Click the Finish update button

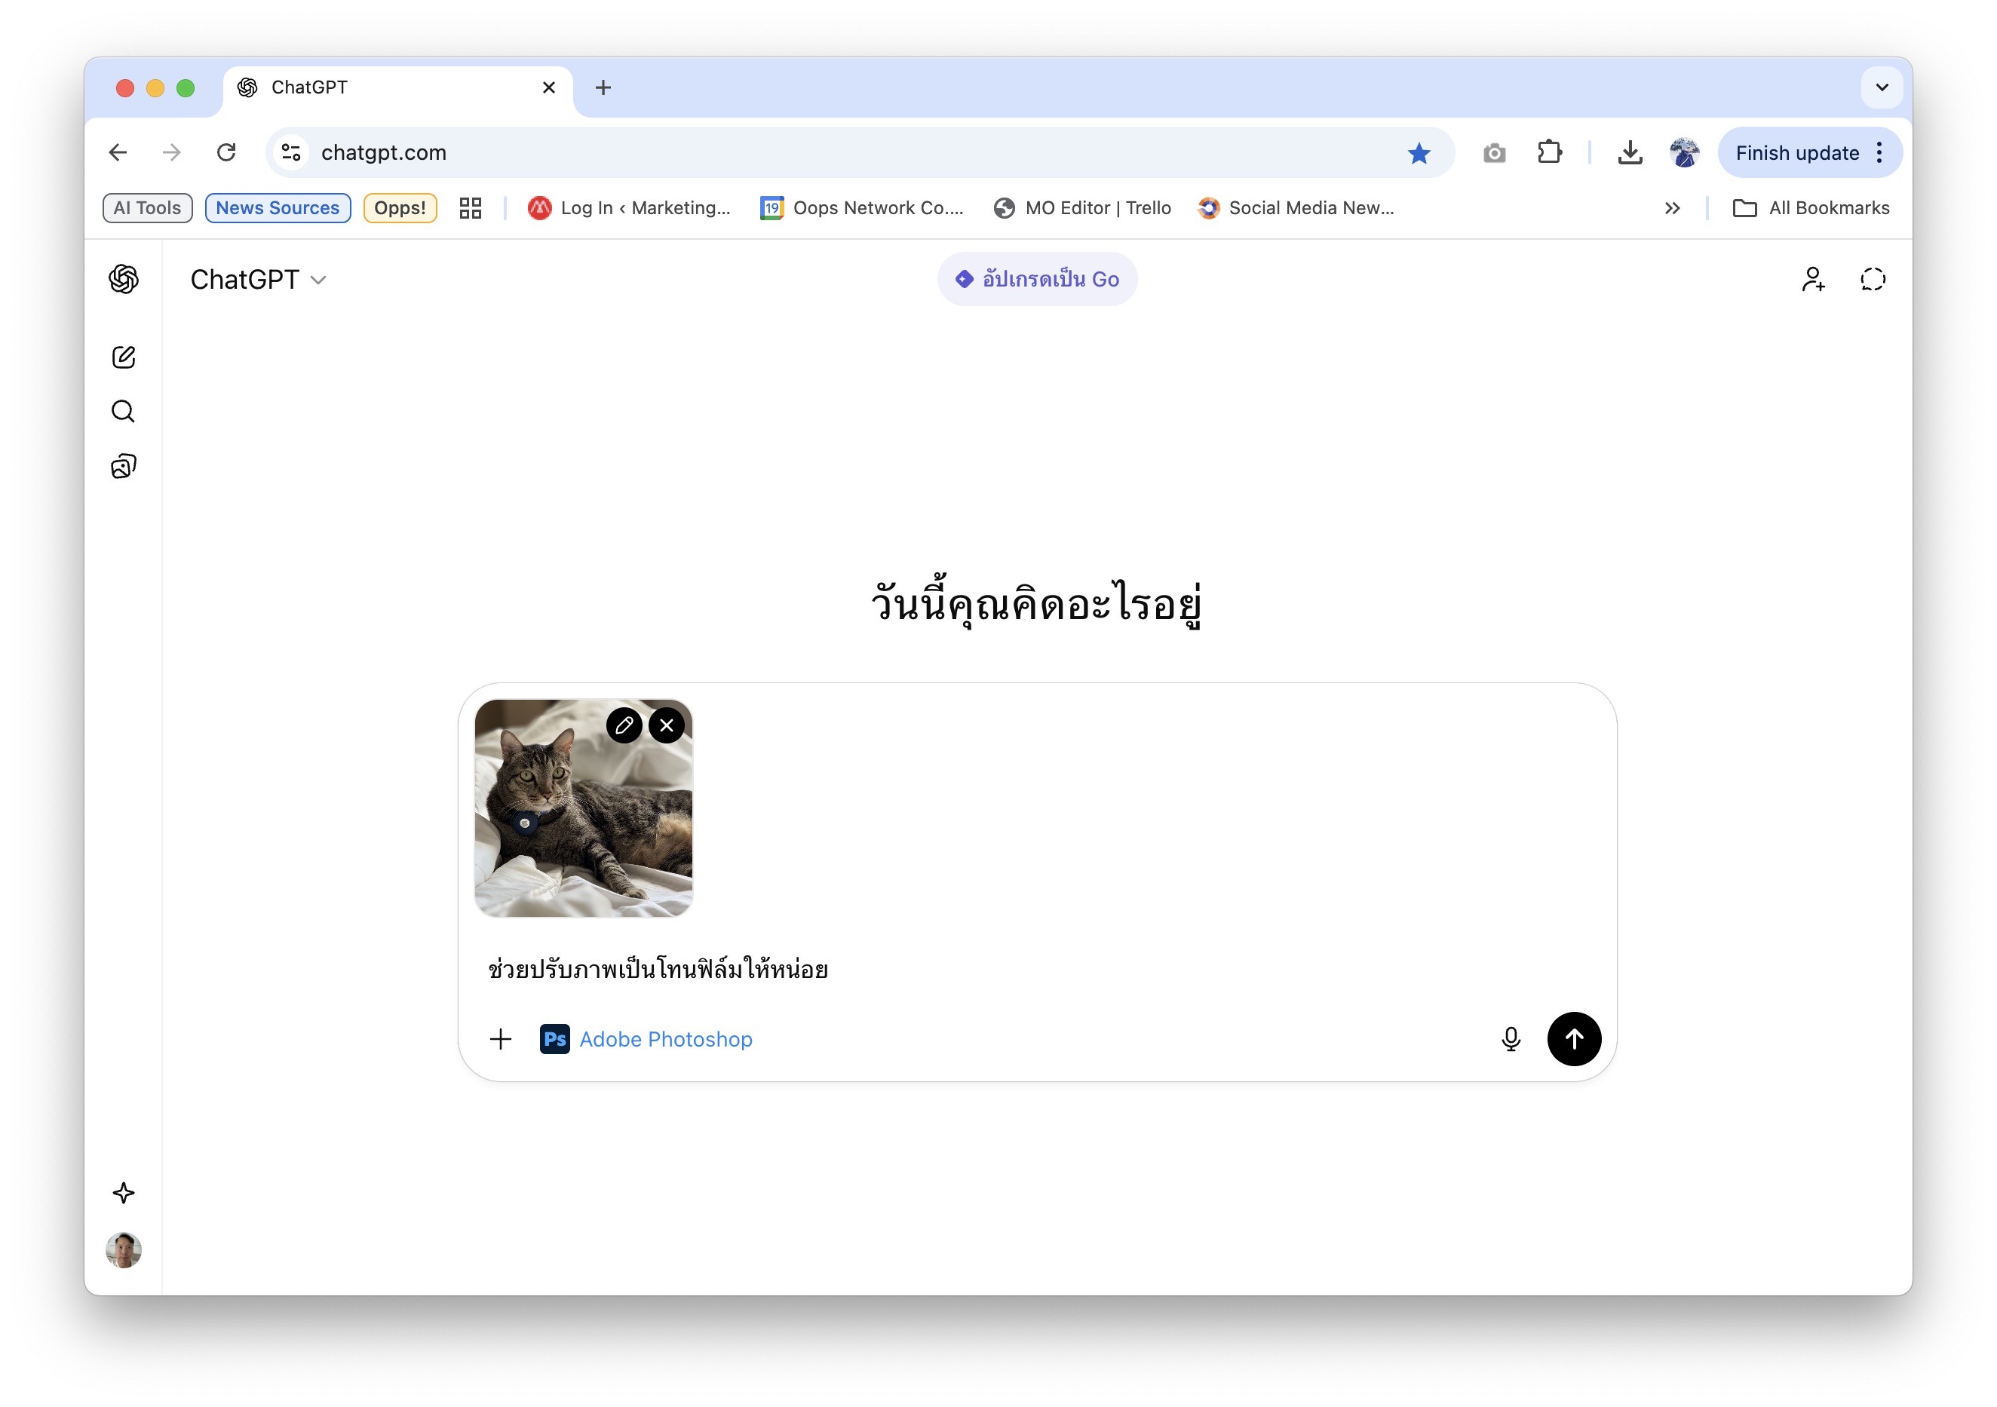point(1796,153)
